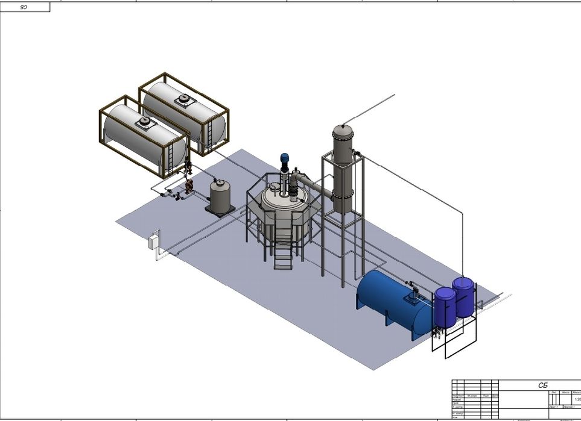Select the tall gray column vessel
This screenshot has height=421, width=581.
(x=343, y=169)
